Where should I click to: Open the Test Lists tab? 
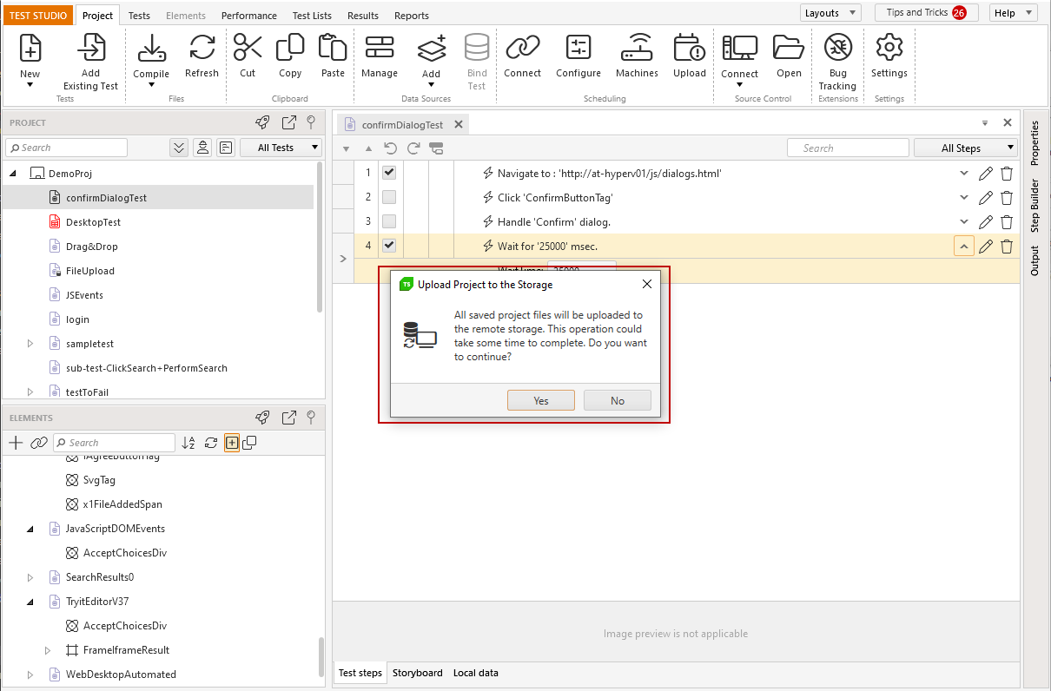tap(312, 16)
